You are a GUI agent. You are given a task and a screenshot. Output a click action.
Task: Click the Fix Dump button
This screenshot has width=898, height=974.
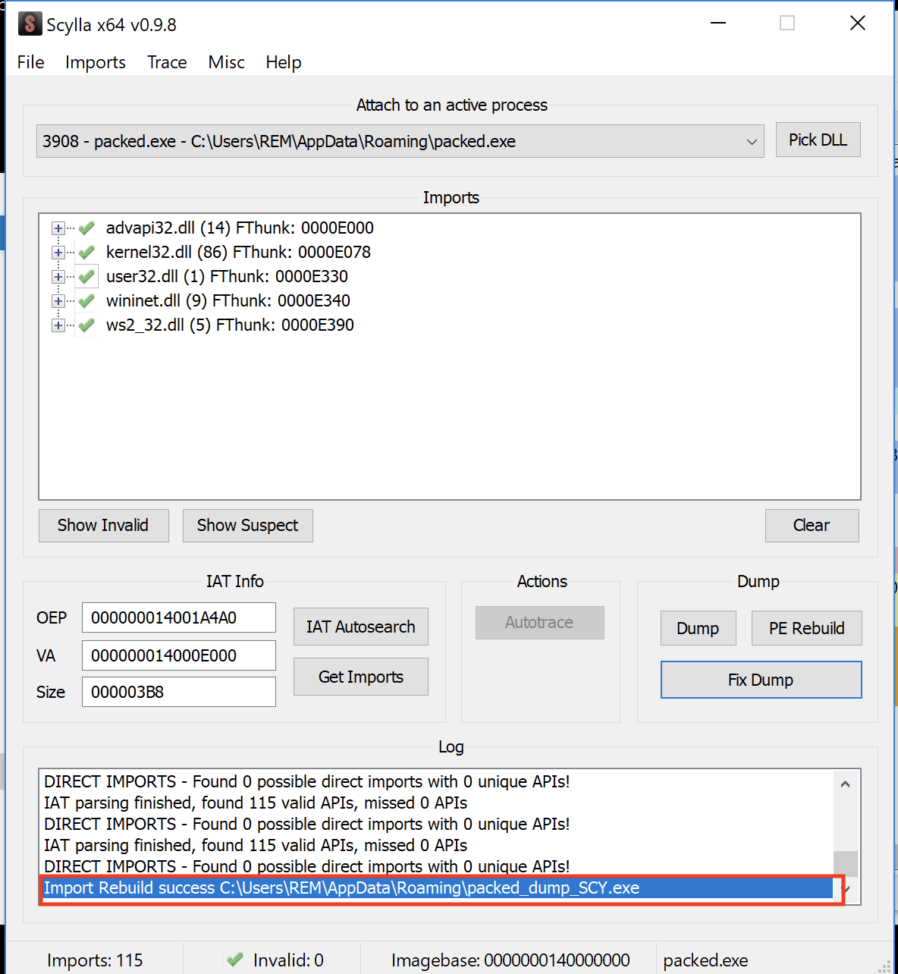[761, 680]
